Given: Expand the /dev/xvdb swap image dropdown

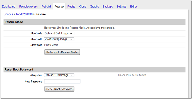Looking at the screenshot, I should pos(59,39).
